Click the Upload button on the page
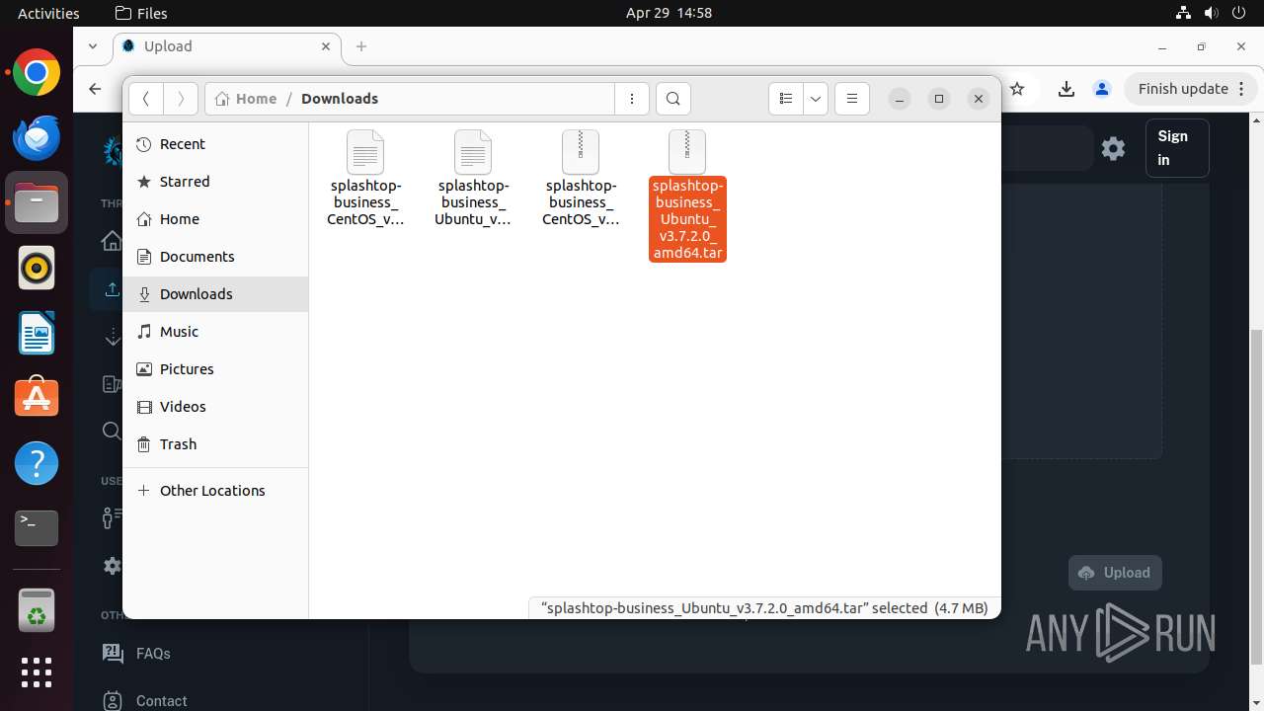 click(1115, 573)
